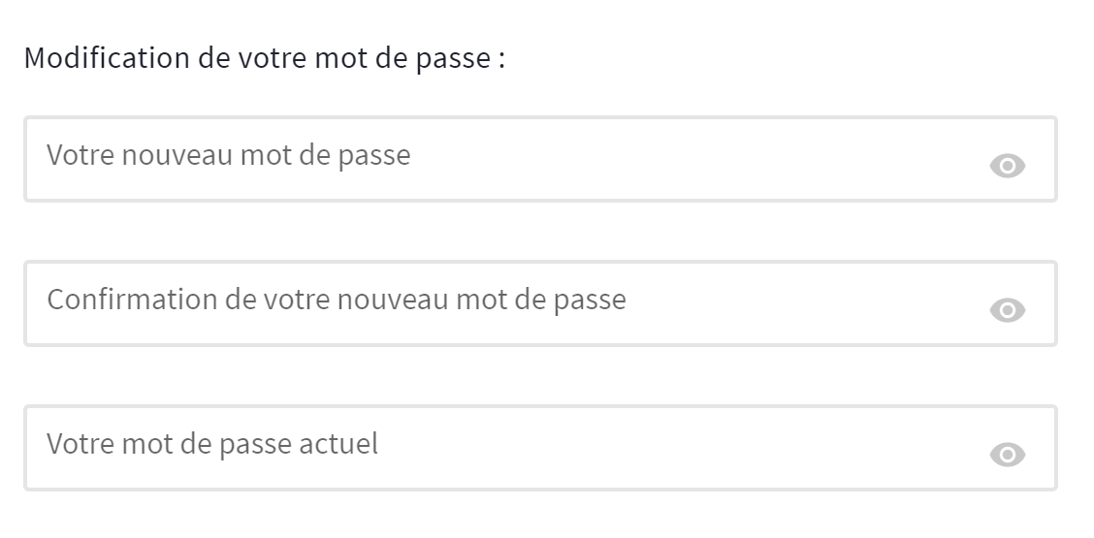The width and height of the screenshot is (1094, 538).
Task: Toggle visibility of password confirmation field
Action: click(x=1008, y=310)
